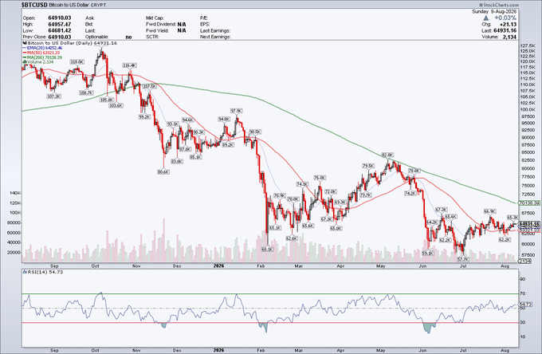This screenshot has width=542, height=354.
Task: Click the 54.73 RSI value axis tag
Action: click(x=525, y=305)
